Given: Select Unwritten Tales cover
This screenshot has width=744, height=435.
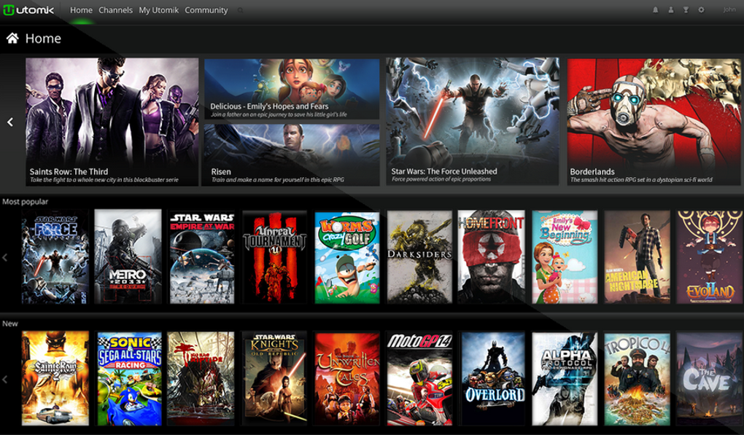Looking at the screenshot, I should (x=347, y=378).
